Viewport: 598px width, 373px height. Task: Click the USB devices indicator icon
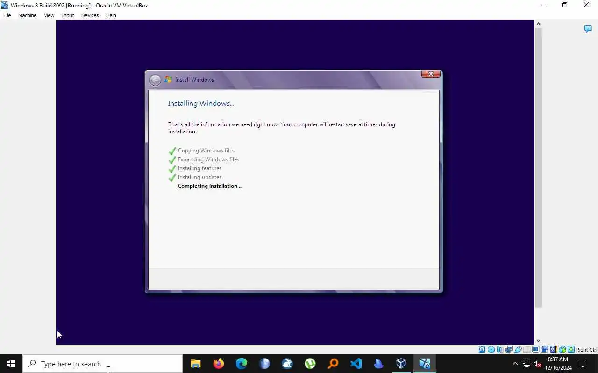tap(518, 350)
